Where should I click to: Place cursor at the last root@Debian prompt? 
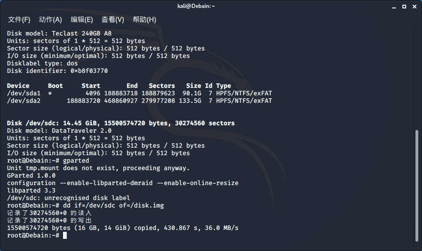(64, 236)
